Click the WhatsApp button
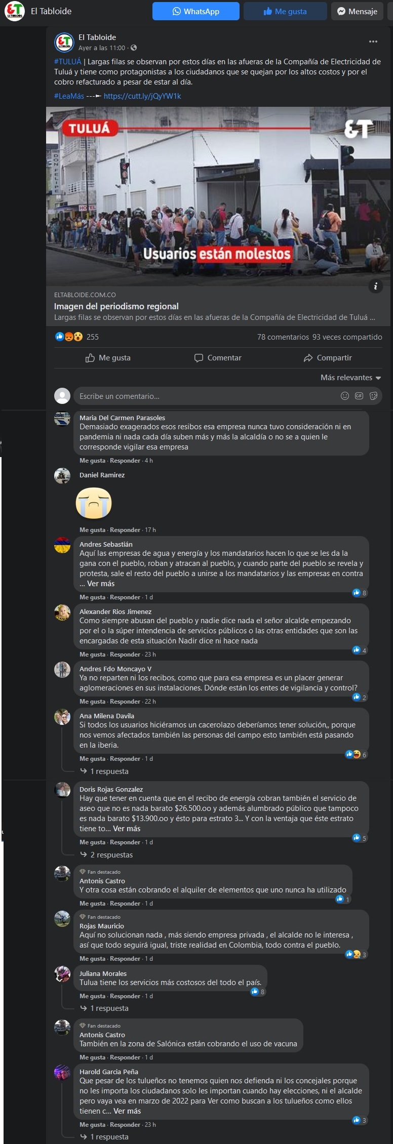This screenshot has width=393, height=1144. point(195,11)
